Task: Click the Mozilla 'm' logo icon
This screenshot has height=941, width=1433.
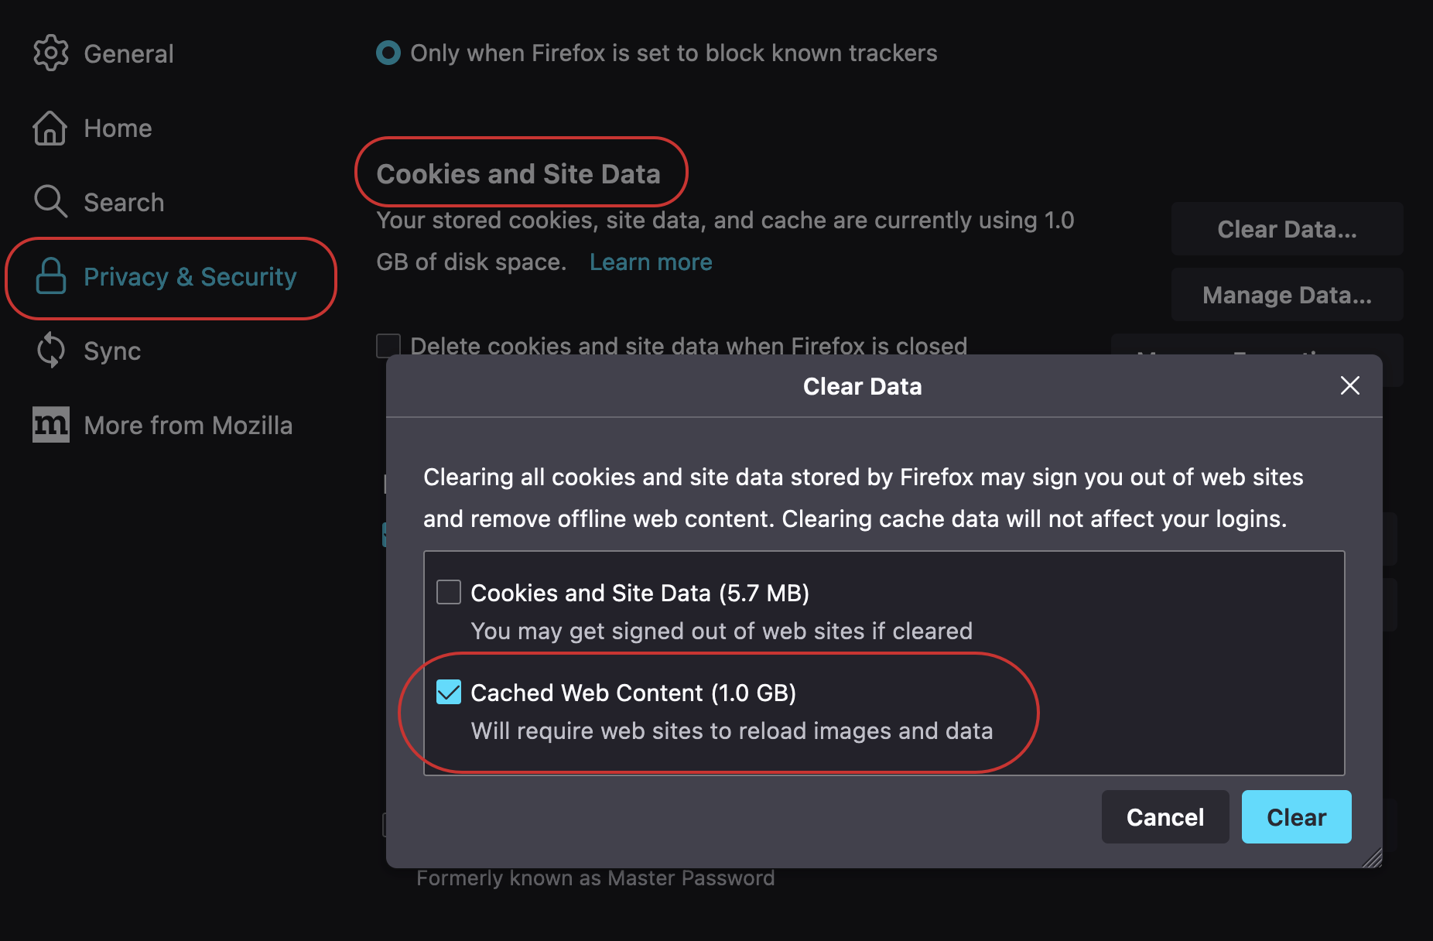Action: coord(51,425)
